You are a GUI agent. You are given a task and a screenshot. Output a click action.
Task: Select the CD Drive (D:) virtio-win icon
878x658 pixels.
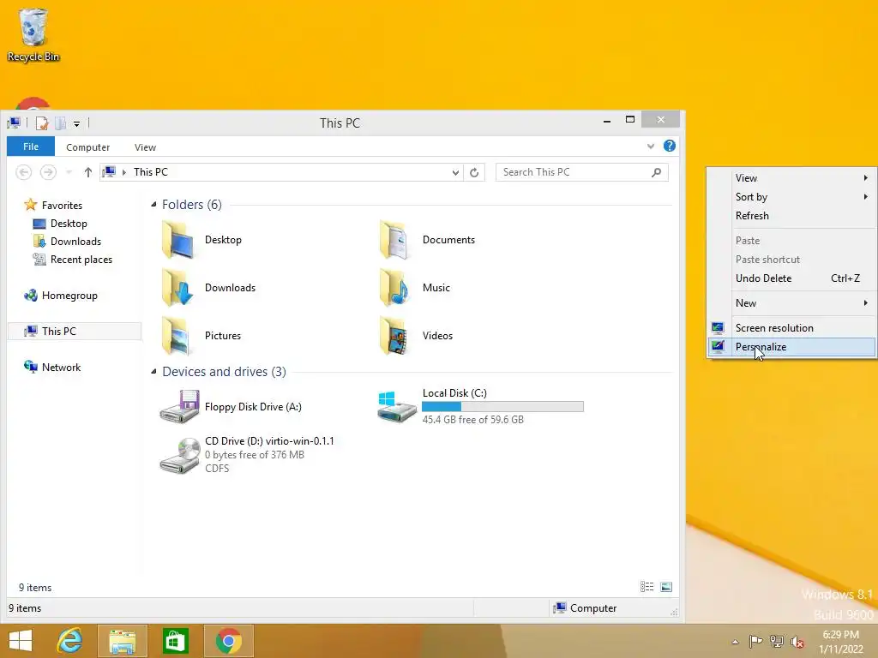[x=179, y=456]
